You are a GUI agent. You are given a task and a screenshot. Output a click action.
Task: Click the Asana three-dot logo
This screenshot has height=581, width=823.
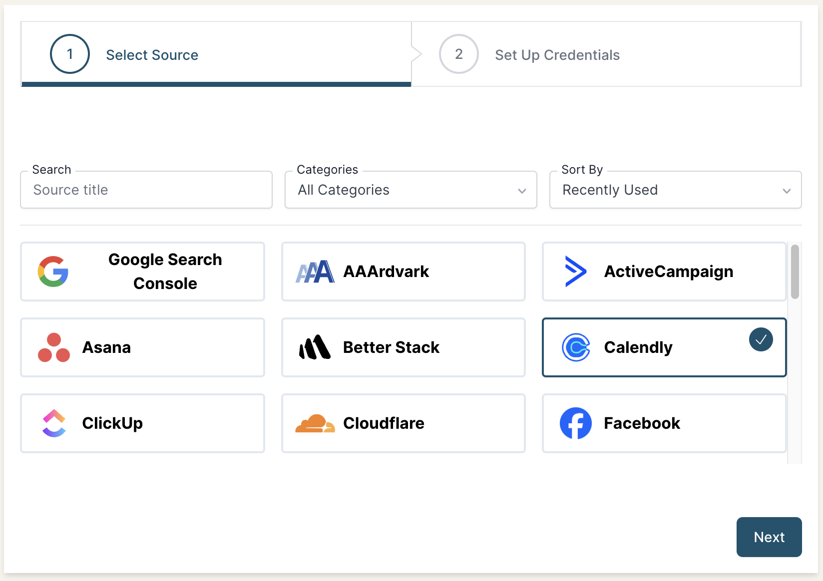click(53, 347)
